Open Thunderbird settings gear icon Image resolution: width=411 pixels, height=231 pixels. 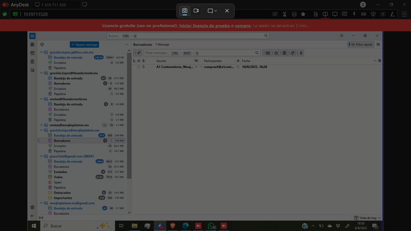tap(32, 207)
